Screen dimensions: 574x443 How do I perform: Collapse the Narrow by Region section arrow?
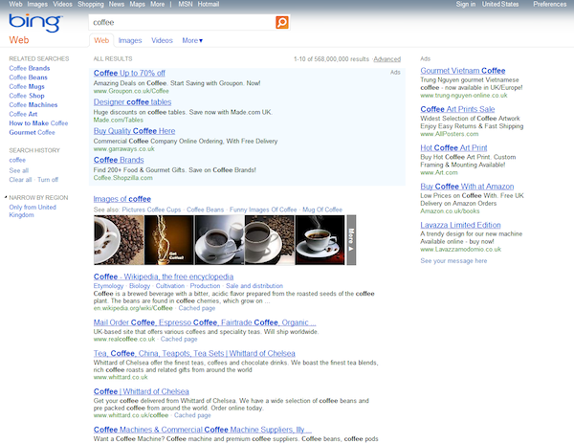[x=5, y=195]
